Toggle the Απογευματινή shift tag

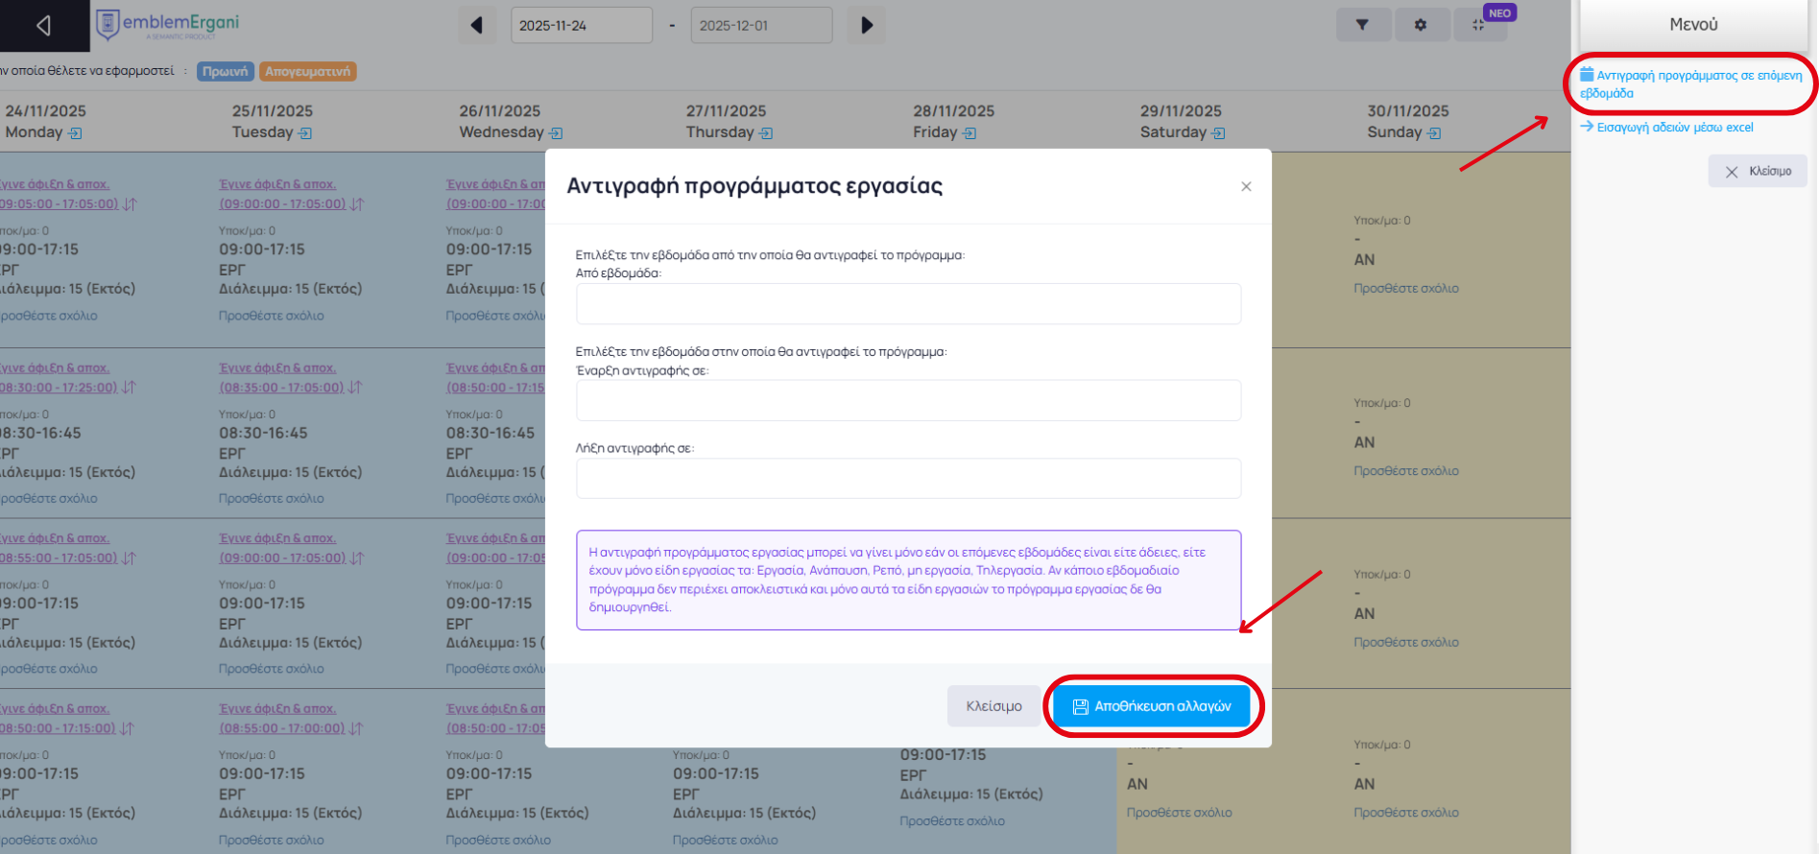click(307, 71)
